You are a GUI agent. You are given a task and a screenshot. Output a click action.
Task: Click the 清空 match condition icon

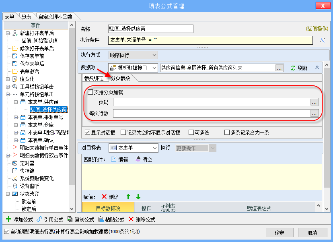coord(138,159)
